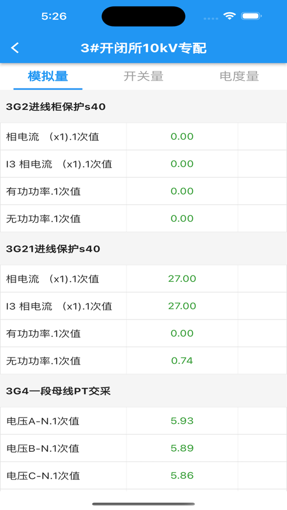Tap the 5.89 voltage value
Screen dimensions: 287x510
pos(182,448)
